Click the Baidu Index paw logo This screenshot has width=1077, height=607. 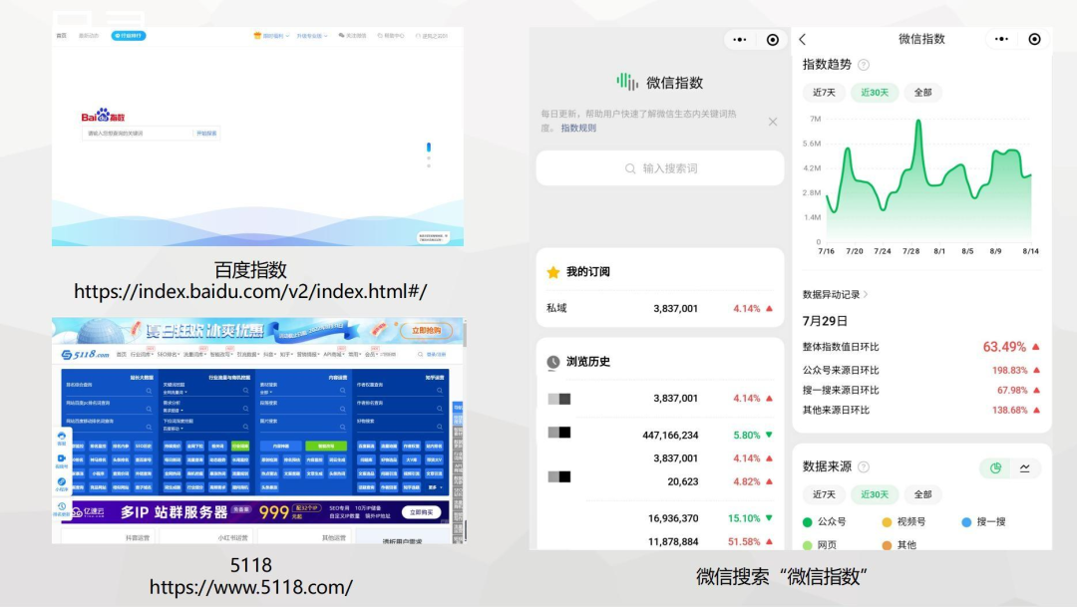[x=103, y=115]
